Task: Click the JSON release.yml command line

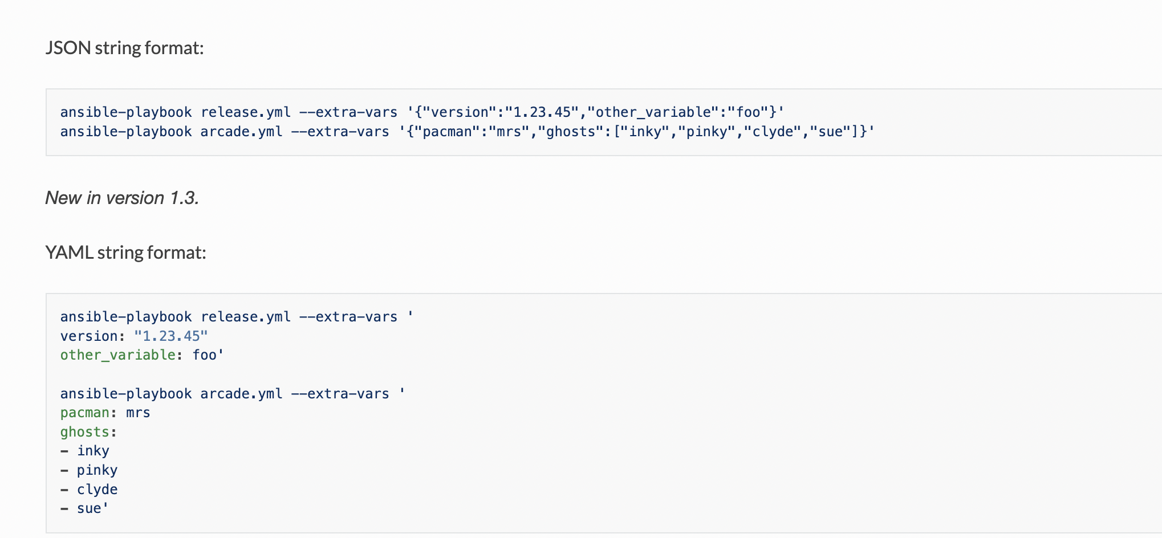Action: tap(422, 112)
